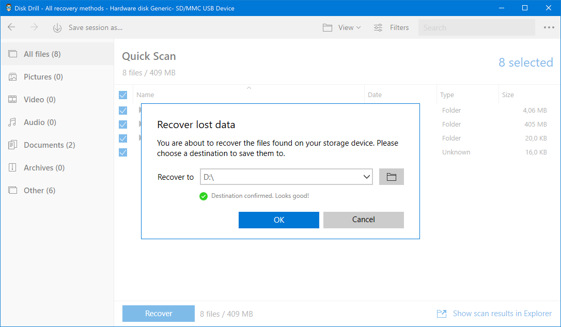Open Show scan results in Explorer link
This screenshot has width=561, height=327.
coord(502,314)
